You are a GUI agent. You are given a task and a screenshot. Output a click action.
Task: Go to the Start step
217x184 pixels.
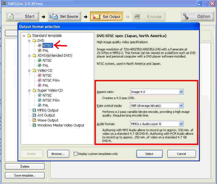click(22, 16)
